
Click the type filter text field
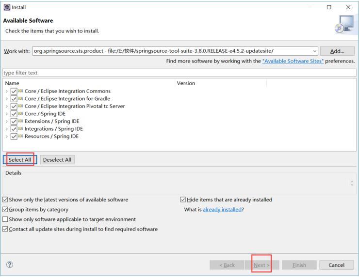[x=179, y=73]
